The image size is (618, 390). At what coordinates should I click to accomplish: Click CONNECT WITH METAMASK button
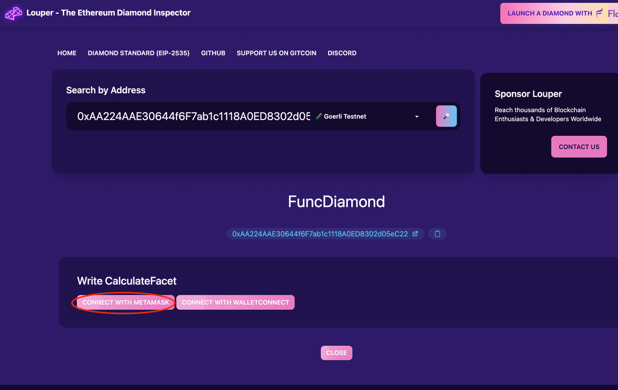(126, 302)
